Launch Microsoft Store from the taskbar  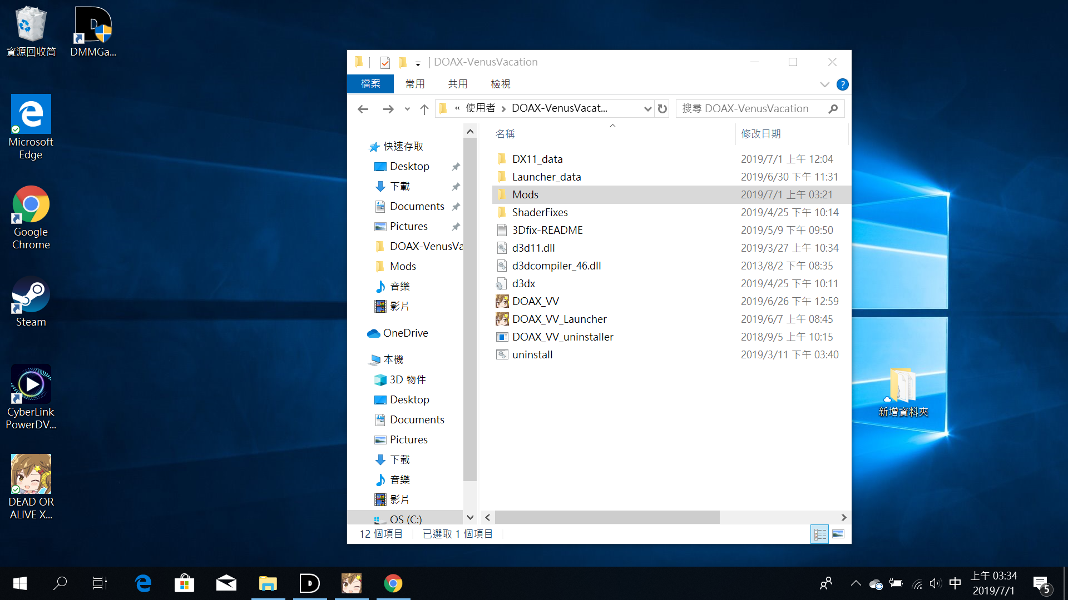point(185,583)
